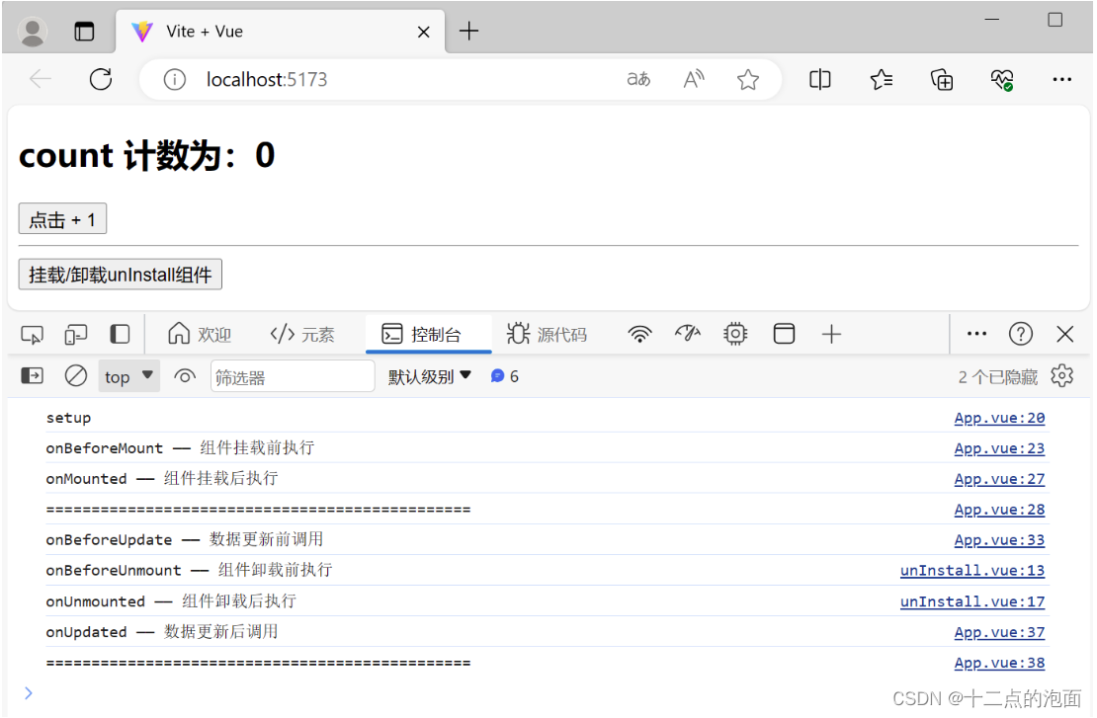This screenshot has width=1097, height=718.
Task: Open the browser more options menu
Action: tap(1061, 79)
